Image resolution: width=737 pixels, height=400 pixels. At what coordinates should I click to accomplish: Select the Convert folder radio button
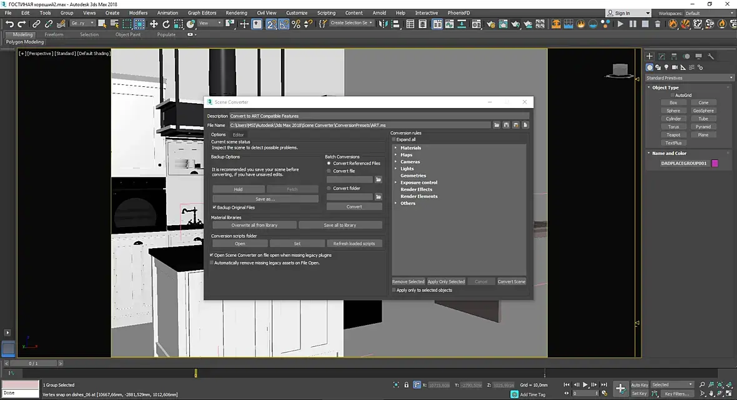point(329,188)
